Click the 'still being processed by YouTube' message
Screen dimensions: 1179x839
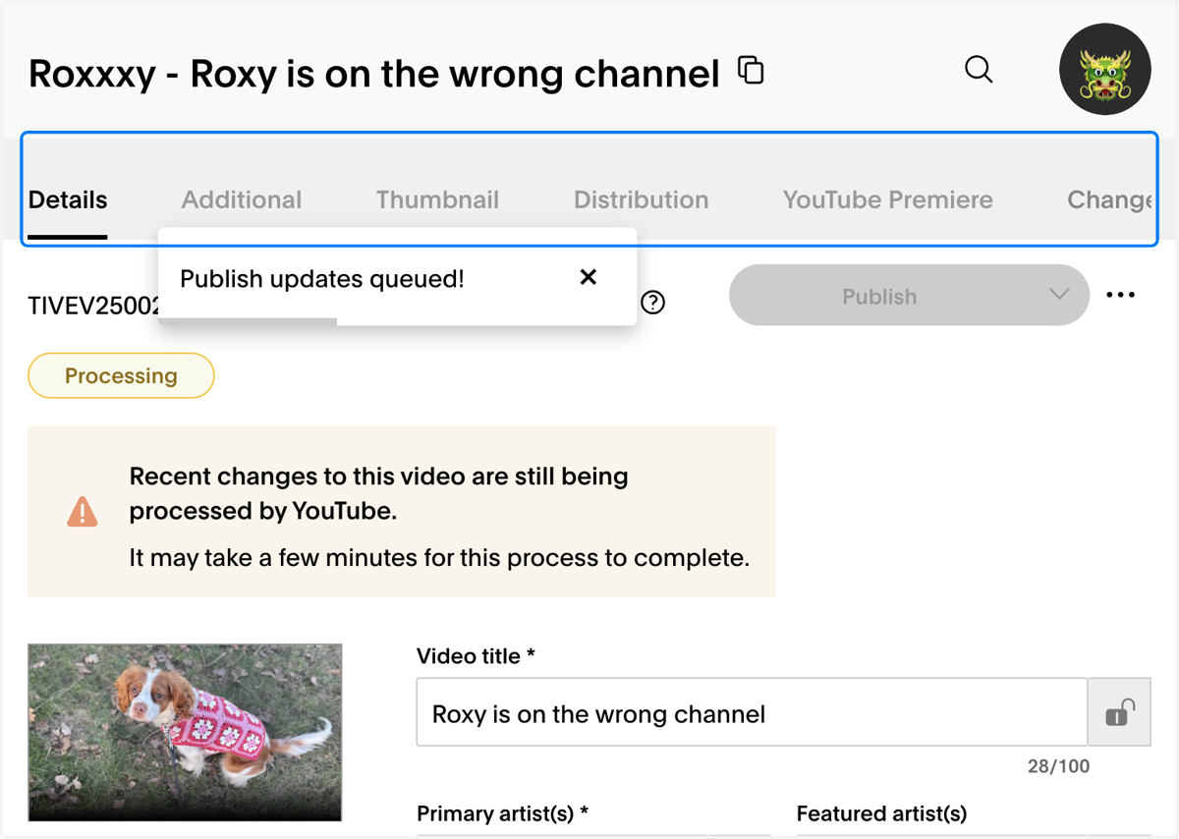[379, 493]
